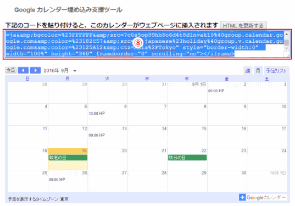Click the 9月 1日 date label
Screen dimensions: 295x206
(199, 84)
